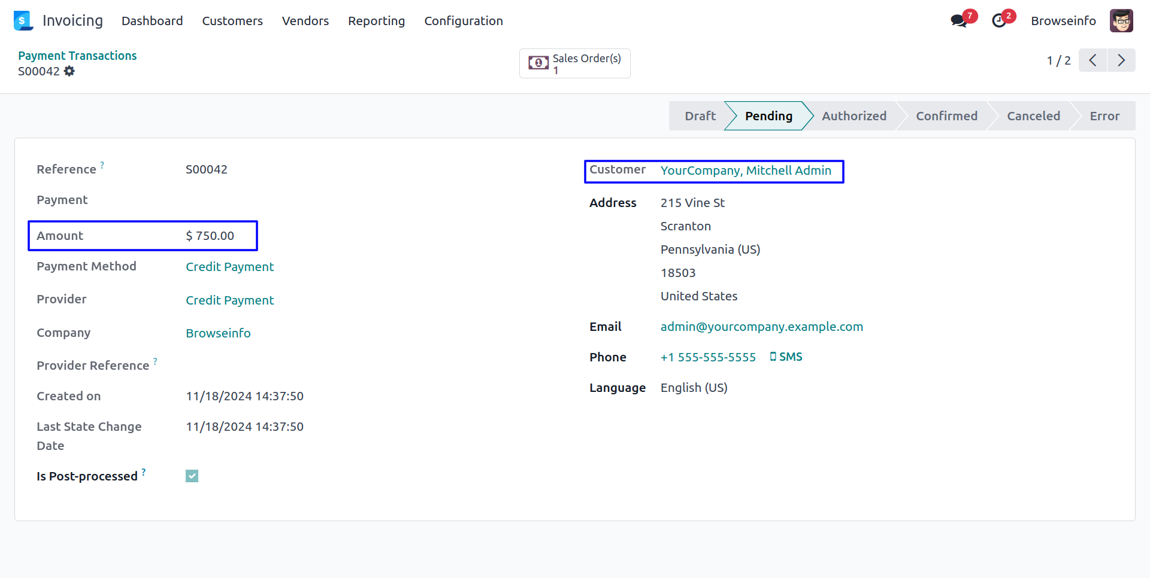Select the Confirmed status stage
The height and width of the screenshot is (578, 1150).
946,116
